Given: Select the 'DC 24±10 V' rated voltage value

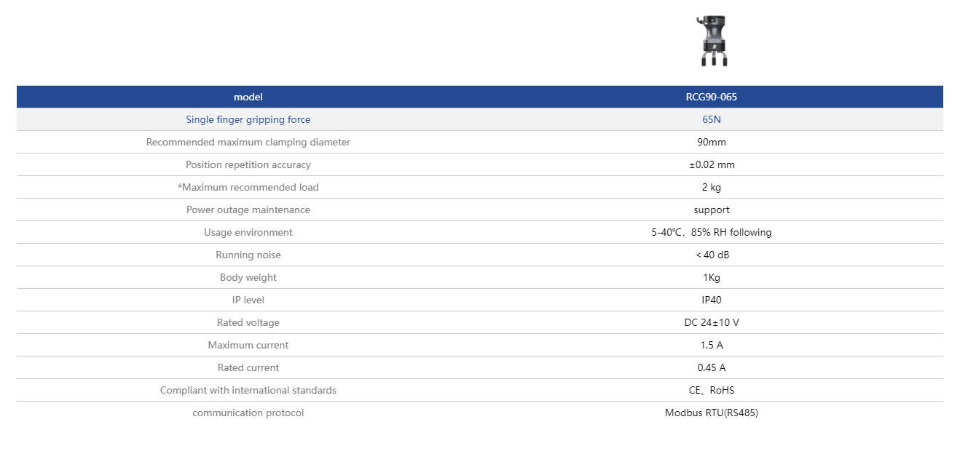Looking at the screenshot, I should (712, 322).
